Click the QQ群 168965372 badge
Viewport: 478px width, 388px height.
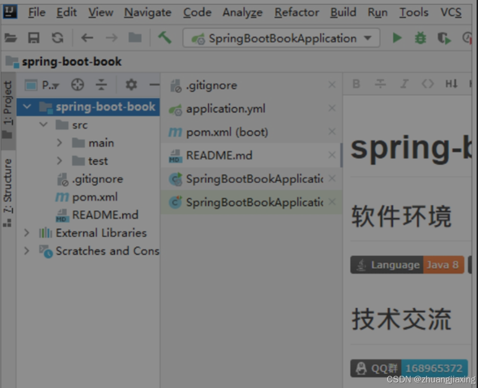[x=409, y=368]
